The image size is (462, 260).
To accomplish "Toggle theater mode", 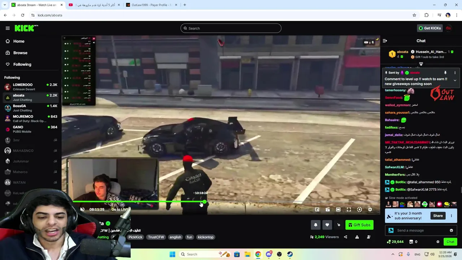I will 338,209.
